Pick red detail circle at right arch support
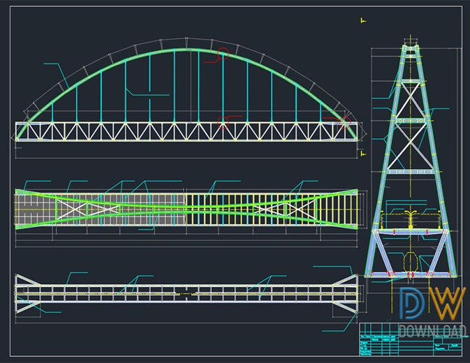The width and height of the screenshot is (470, 363). pos(345,122)
